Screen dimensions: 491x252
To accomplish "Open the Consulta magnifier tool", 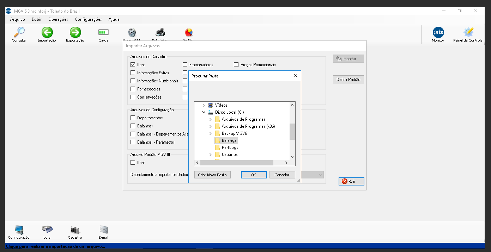I will coord(19,33).
